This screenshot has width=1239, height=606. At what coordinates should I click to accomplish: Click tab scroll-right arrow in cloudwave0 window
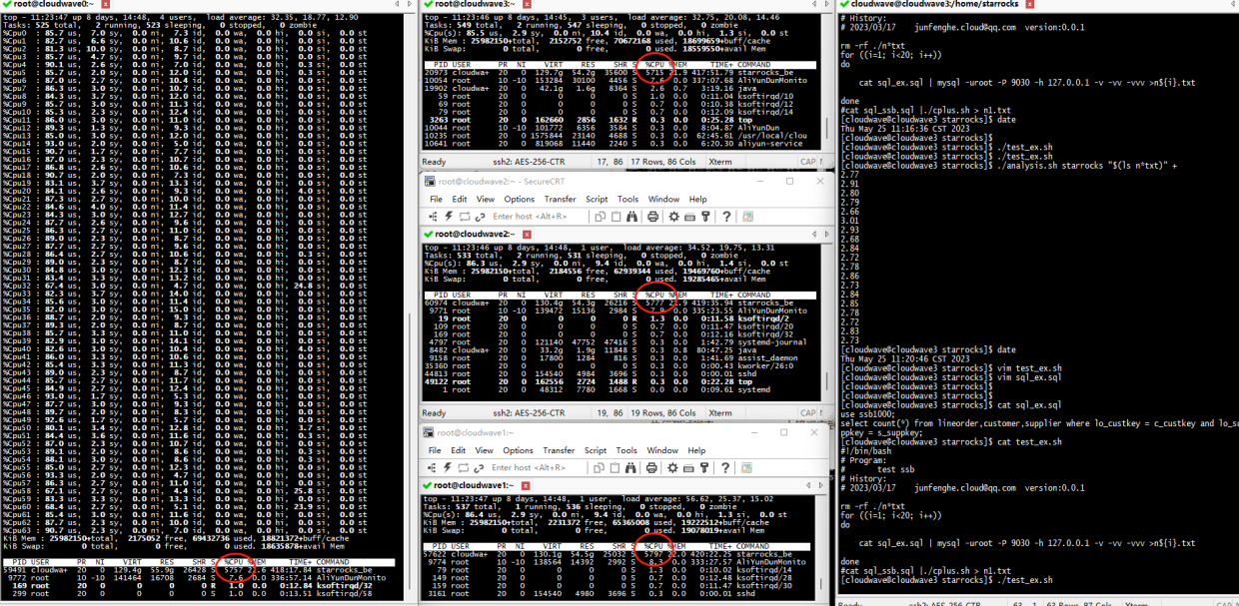coord(410,4)
